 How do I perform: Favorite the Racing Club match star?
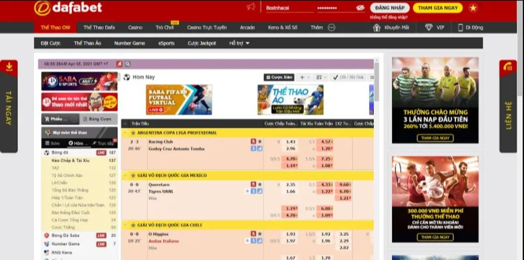[260, 141]
